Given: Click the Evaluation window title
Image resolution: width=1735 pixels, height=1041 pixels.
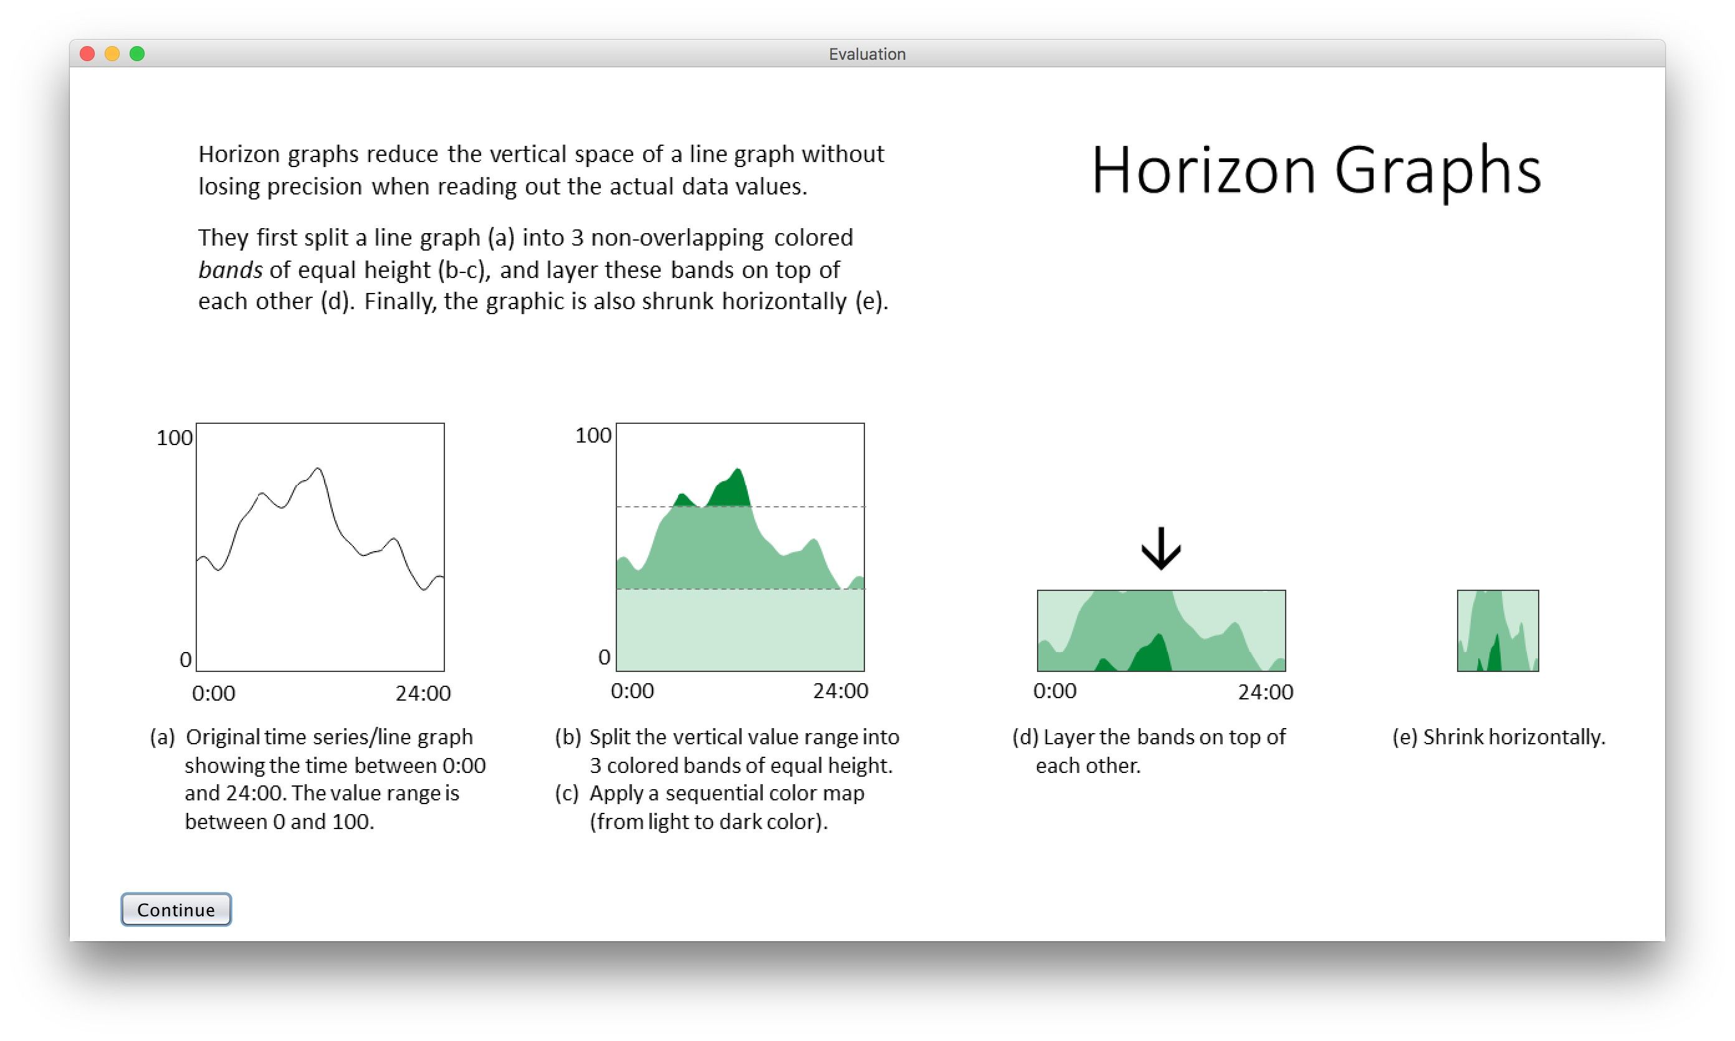Looking at the screenshot, I should (x=867, y=54).
